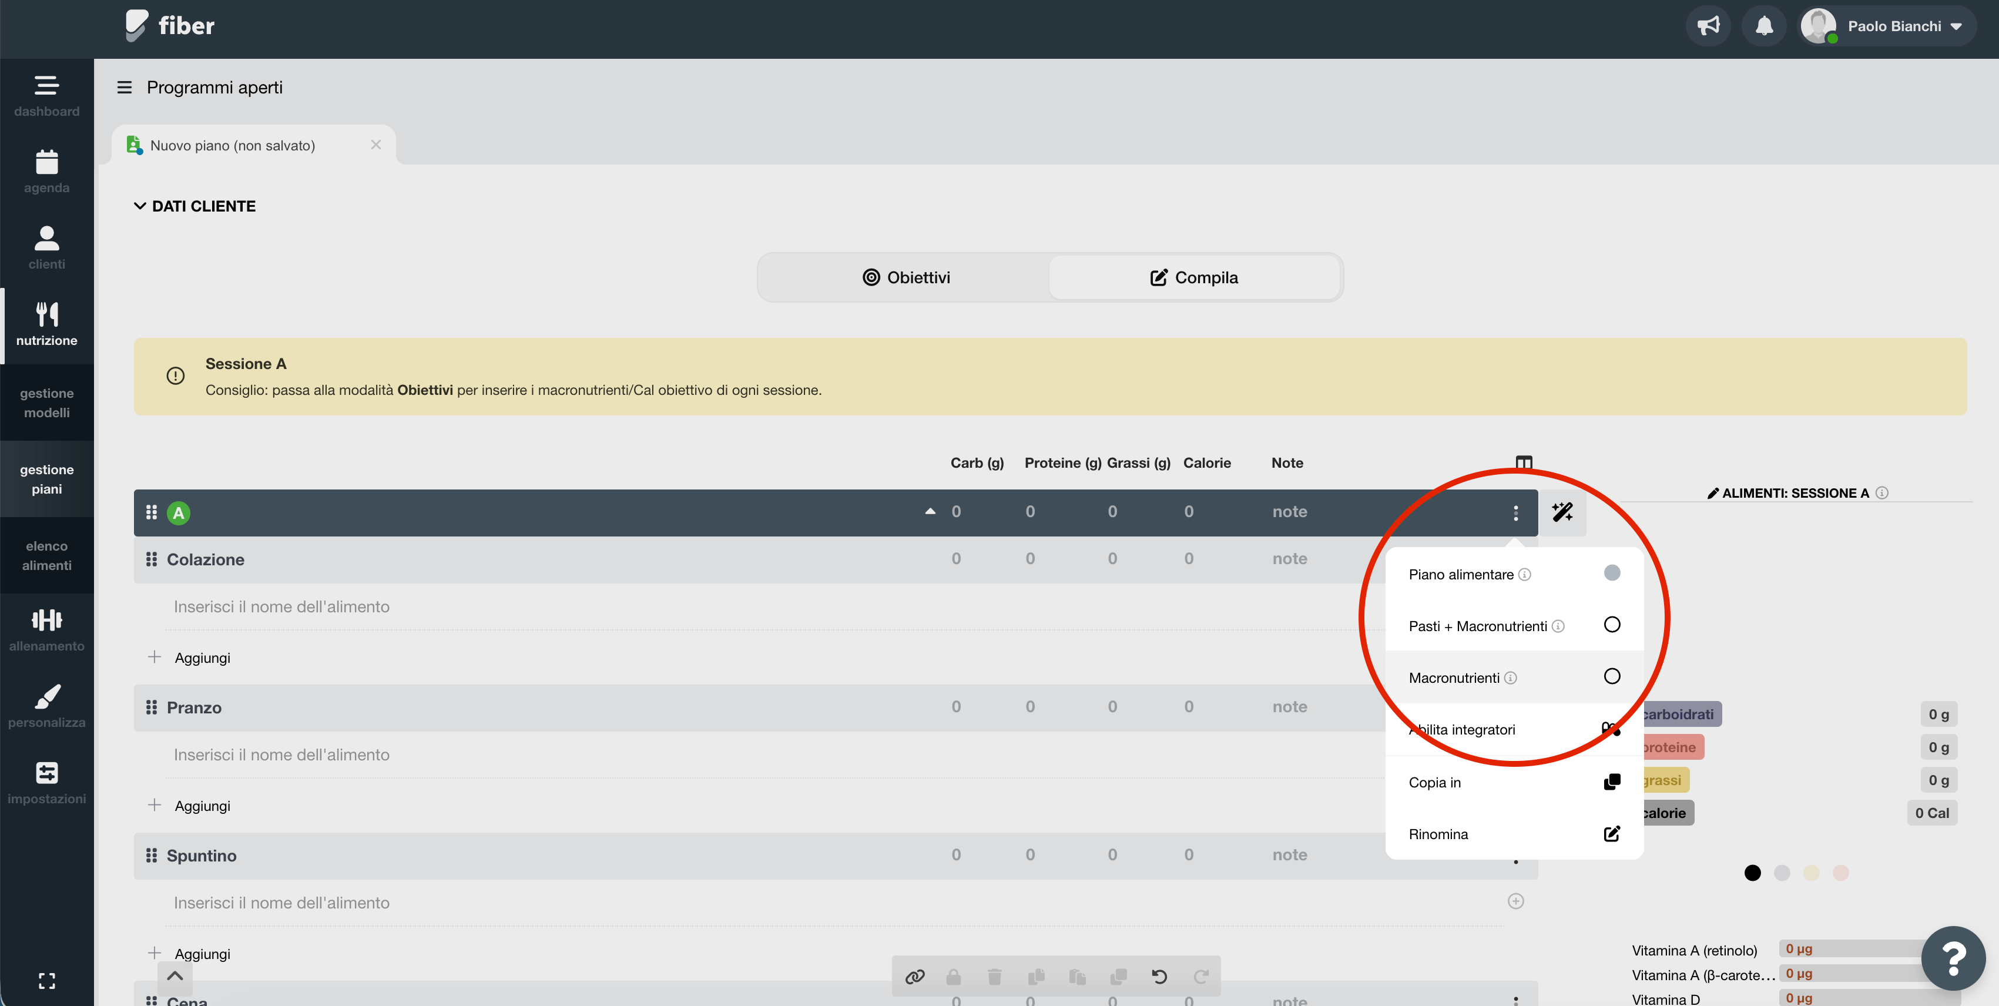Click the magic wand auto-fill icon
Viewport: 1999px width, 1006px height.
pyautogui.click(x=1562, y=512)
